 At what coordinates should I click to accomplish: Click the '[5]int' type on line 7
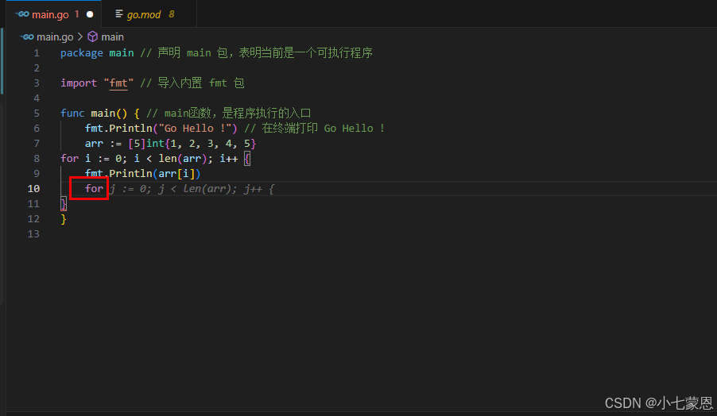(146, 144)
